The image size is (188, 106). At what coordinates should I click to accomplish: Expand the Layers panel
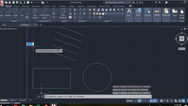coord(108,21)
